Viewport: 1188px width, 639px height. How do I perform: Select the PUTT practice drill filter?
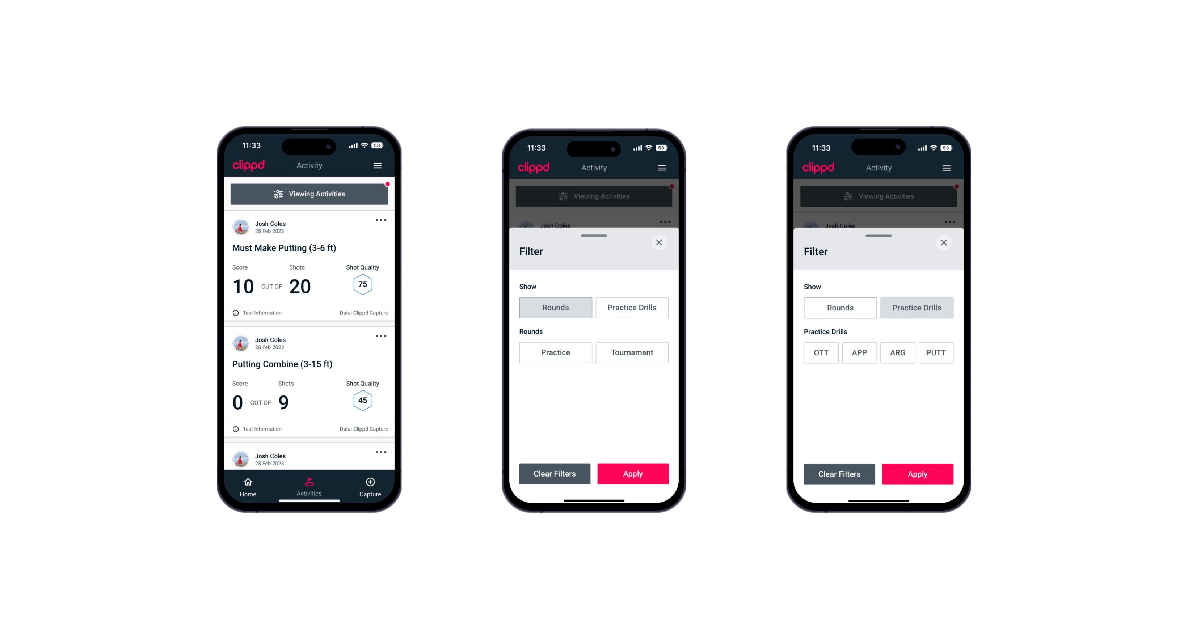(x=939, y=352)
